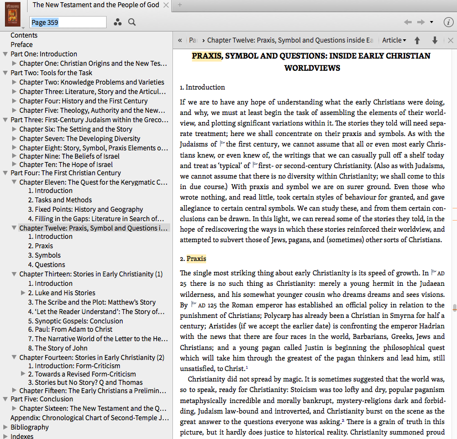Open the parallel resources icon
This screenshot has height=439, width=457.
click(x=118, y=22)
